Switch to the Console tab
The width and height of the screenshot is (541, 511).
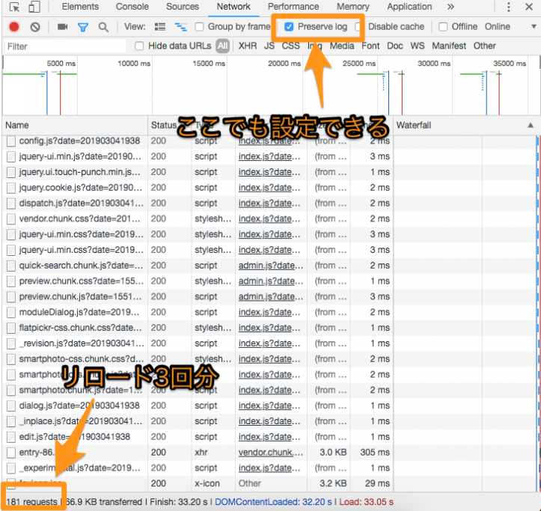point(132,7)
